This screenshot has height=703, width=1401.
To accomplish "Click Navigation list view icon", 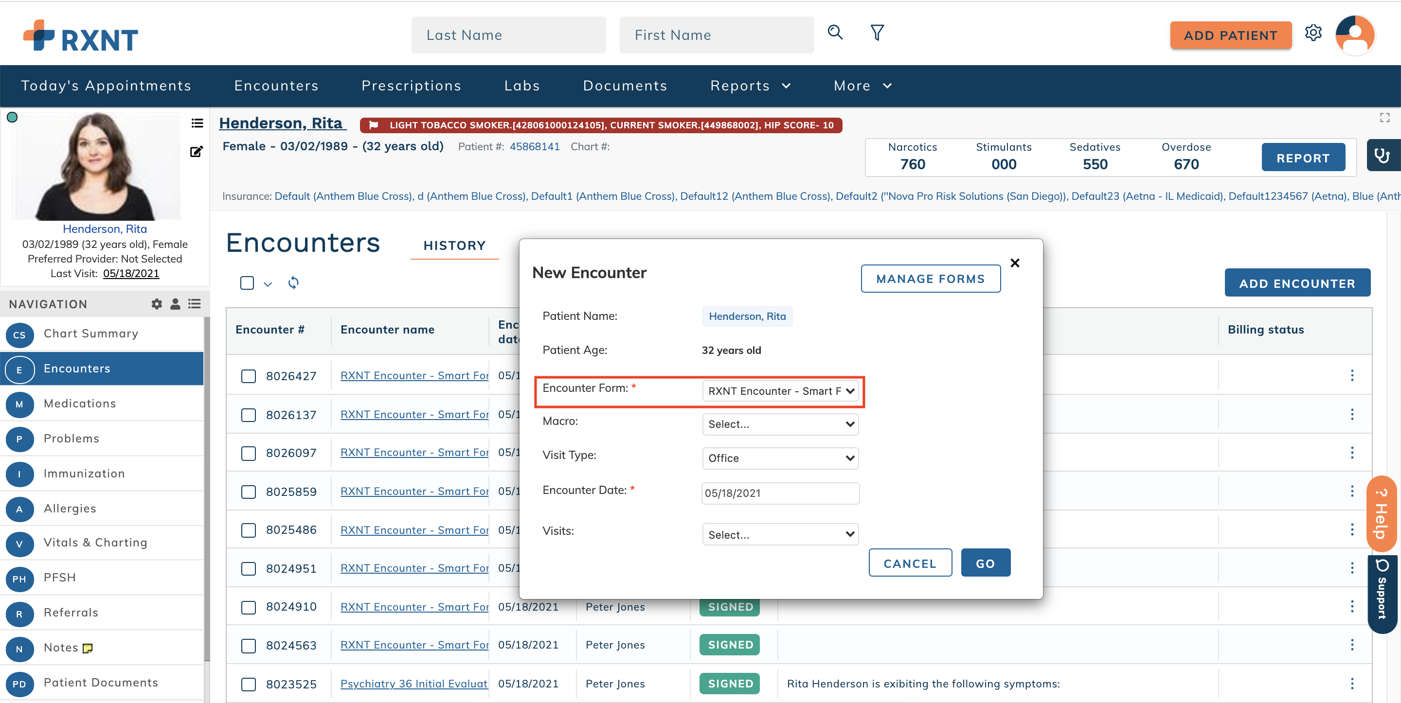I will [x=194, y=304].
